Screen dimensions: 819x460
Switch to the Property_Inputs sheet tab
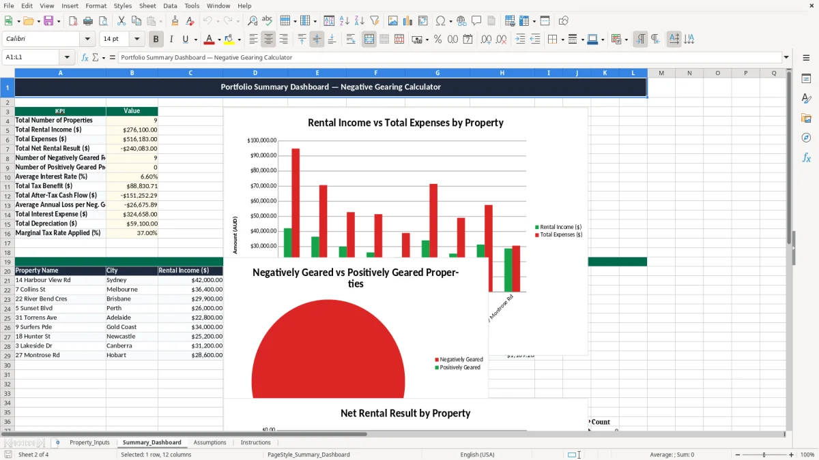pos(89,442)
